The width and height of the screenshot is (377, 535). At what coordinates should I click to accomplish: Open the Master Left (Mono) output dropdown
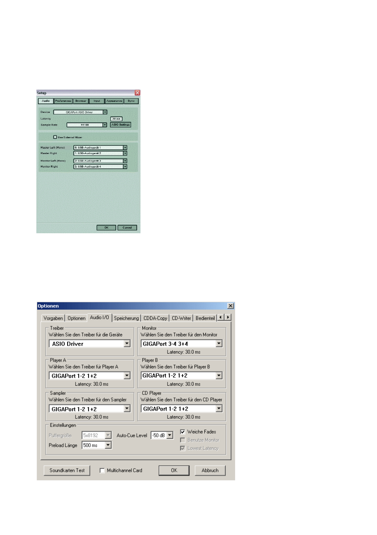pyautogui.click(x=125, y=148)
